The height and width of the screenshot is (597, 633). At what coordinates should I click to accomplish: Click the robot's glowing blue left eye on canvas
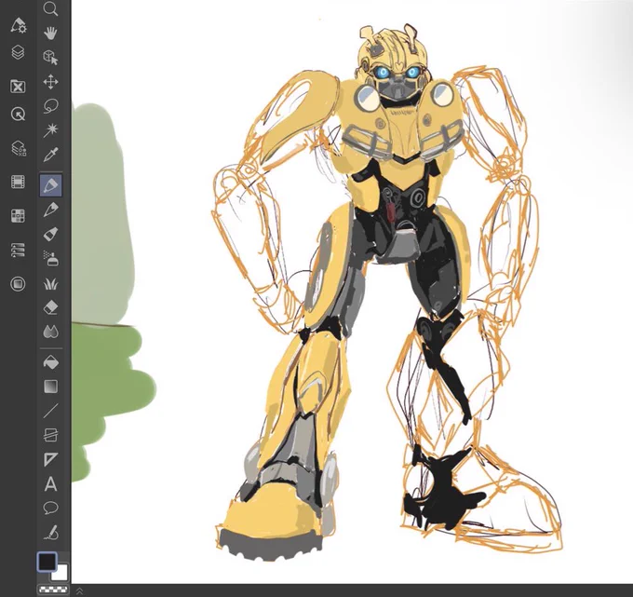click(382, 73)
